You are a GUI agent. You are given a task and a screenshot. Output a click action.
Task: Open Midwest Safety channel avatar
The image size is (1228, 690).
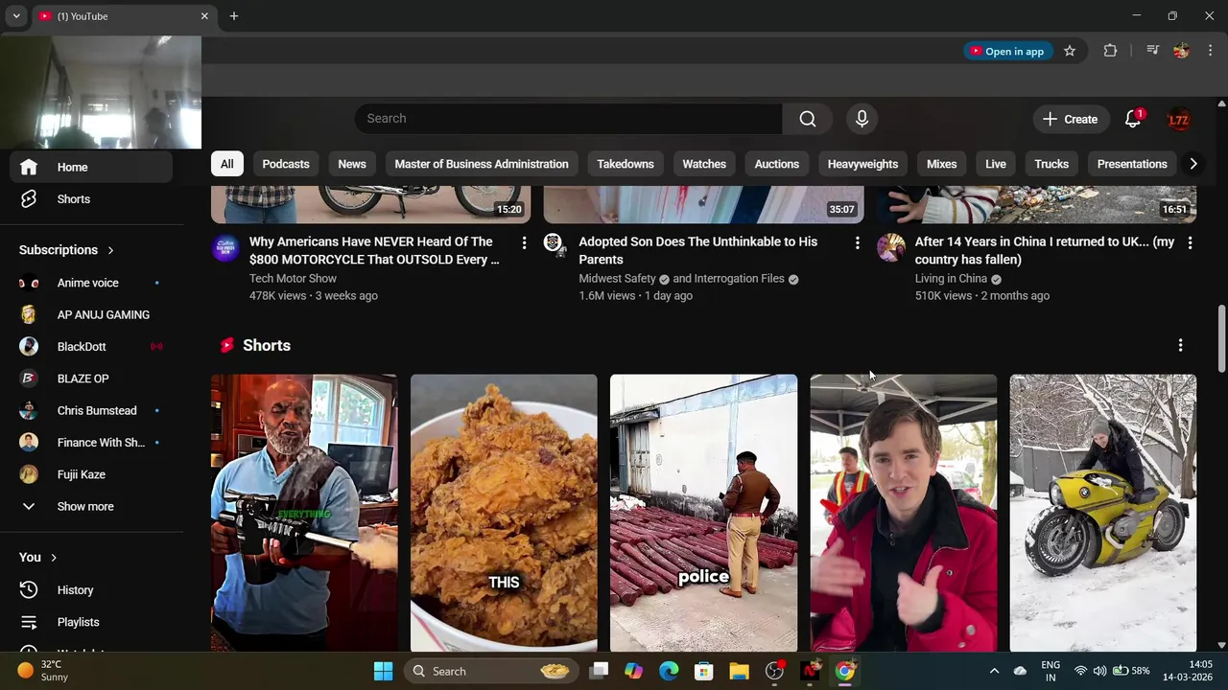(x=554, y=243)
